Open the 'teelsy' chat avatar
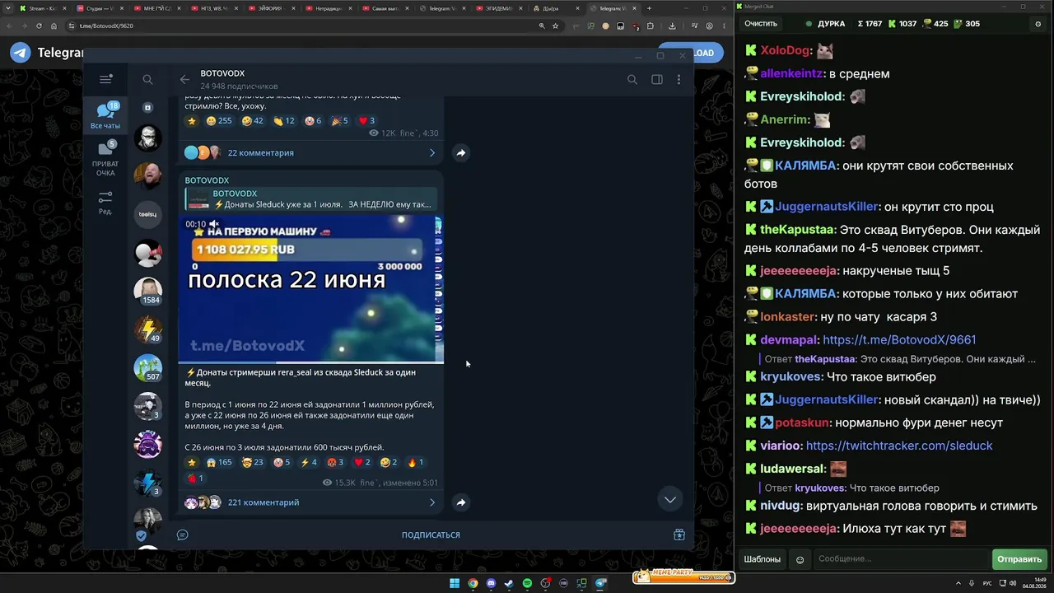Image resolution: width=1054 pixels, height=593 pixels. (148, 214)
